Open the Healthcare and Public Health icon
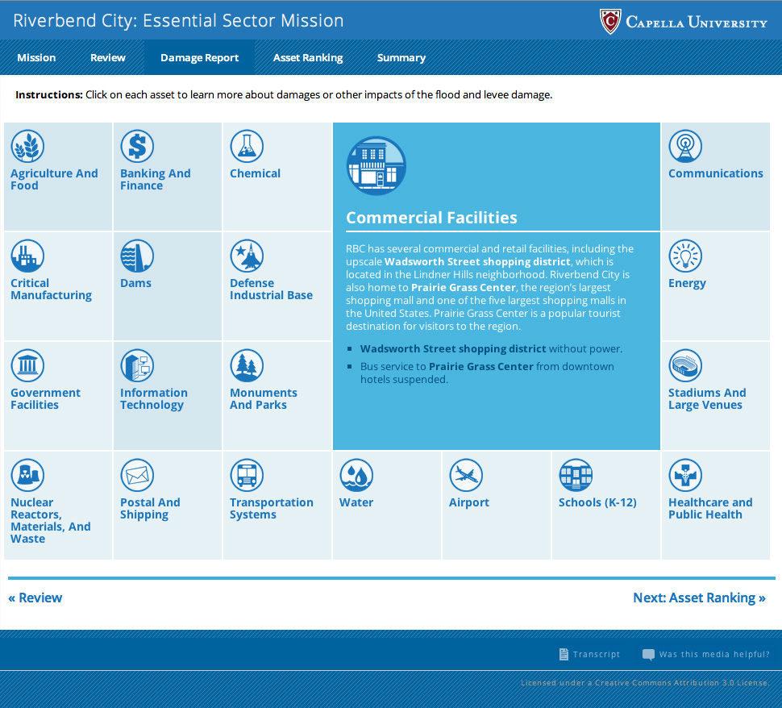Viewport: 782px width, 708px height. (685, 475)
